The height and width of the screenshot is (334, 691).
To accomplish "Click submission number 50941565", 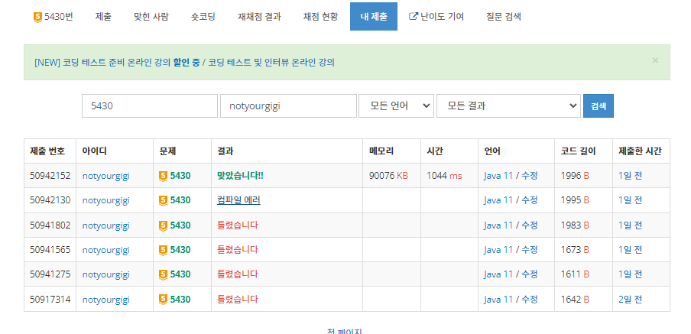I will click(50, 250).
